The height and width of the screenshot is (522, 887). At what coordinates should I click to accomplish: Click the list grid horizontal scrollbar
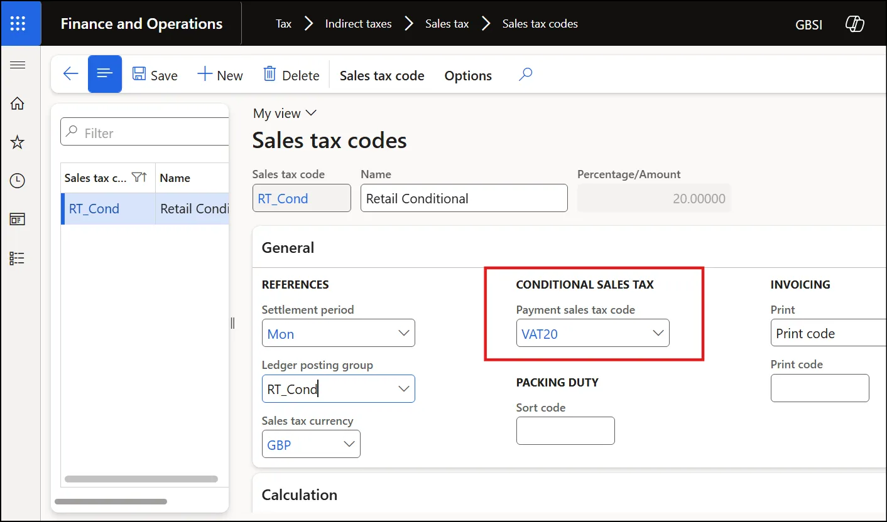coord(141,479)
